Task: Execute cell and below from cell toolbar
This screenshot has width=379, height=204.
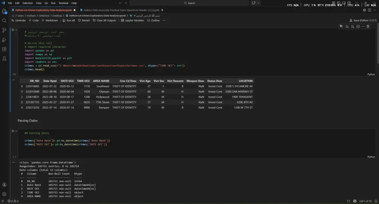Action: 352,26
